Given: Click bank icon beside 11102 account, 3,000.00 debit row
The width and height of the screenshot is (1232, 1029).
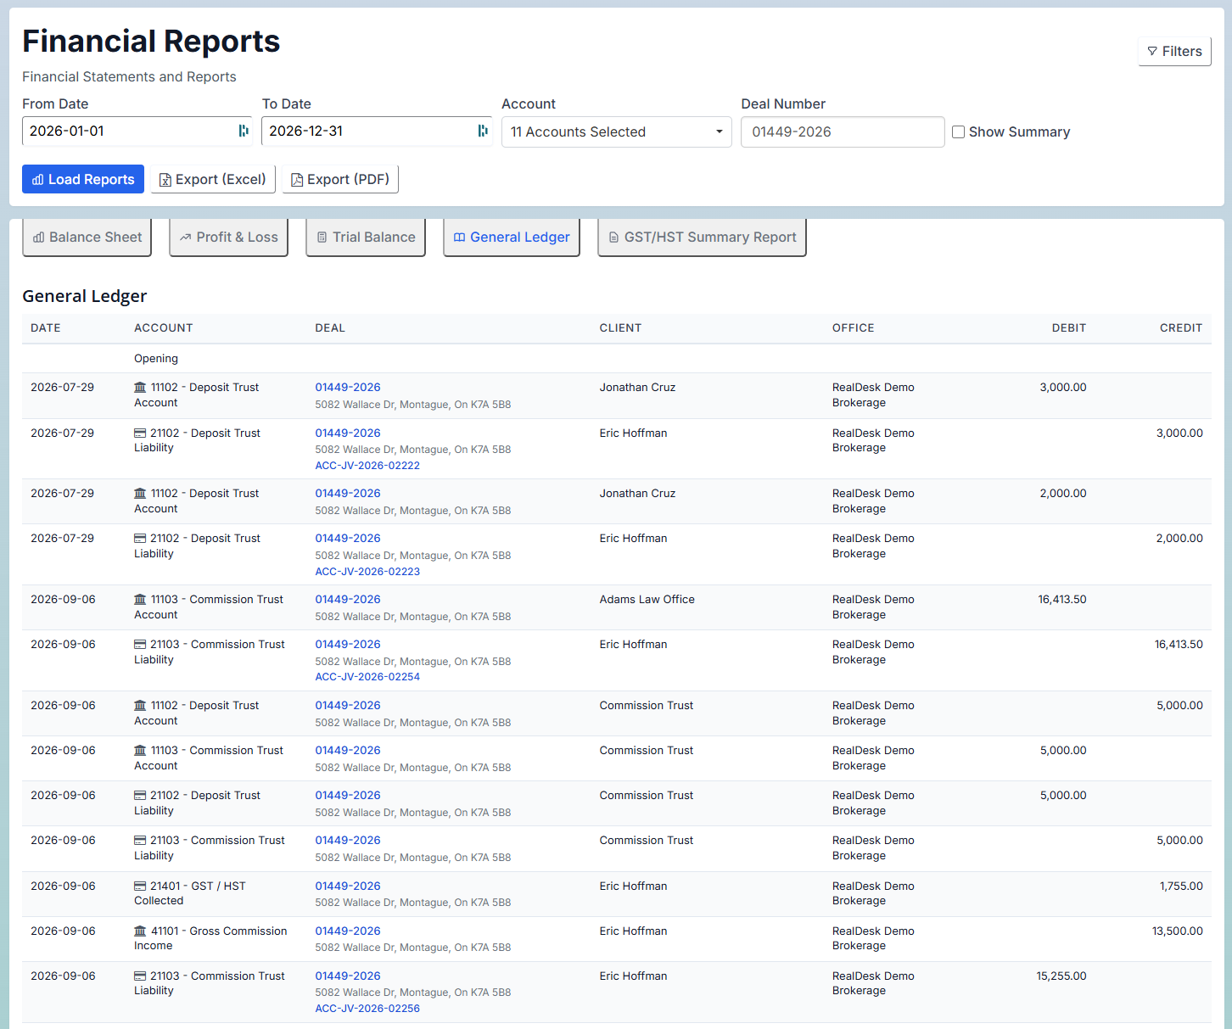Looking at the screenshot, I should click(140, 387).
